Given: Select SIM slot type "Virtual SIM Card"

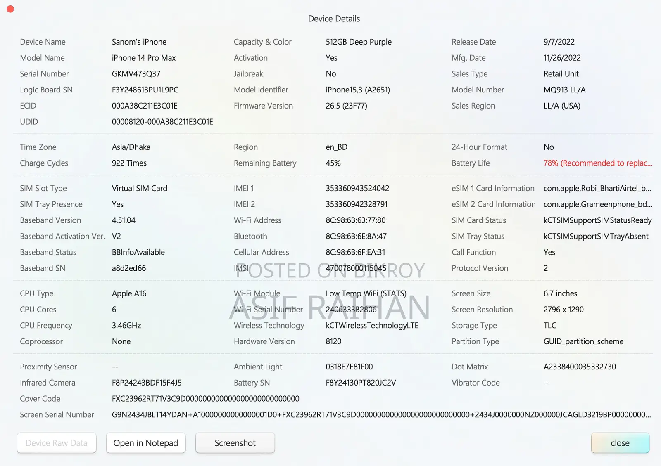Looking at the screenshot, I should point(140,188).
